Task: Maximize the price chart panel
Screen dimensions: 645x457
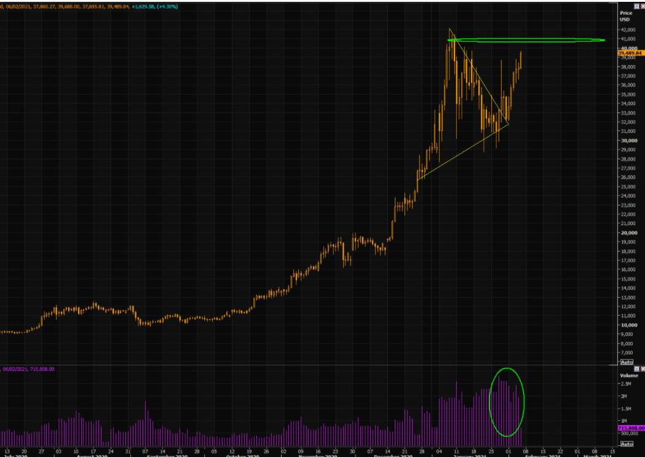Action: (637, 7)
